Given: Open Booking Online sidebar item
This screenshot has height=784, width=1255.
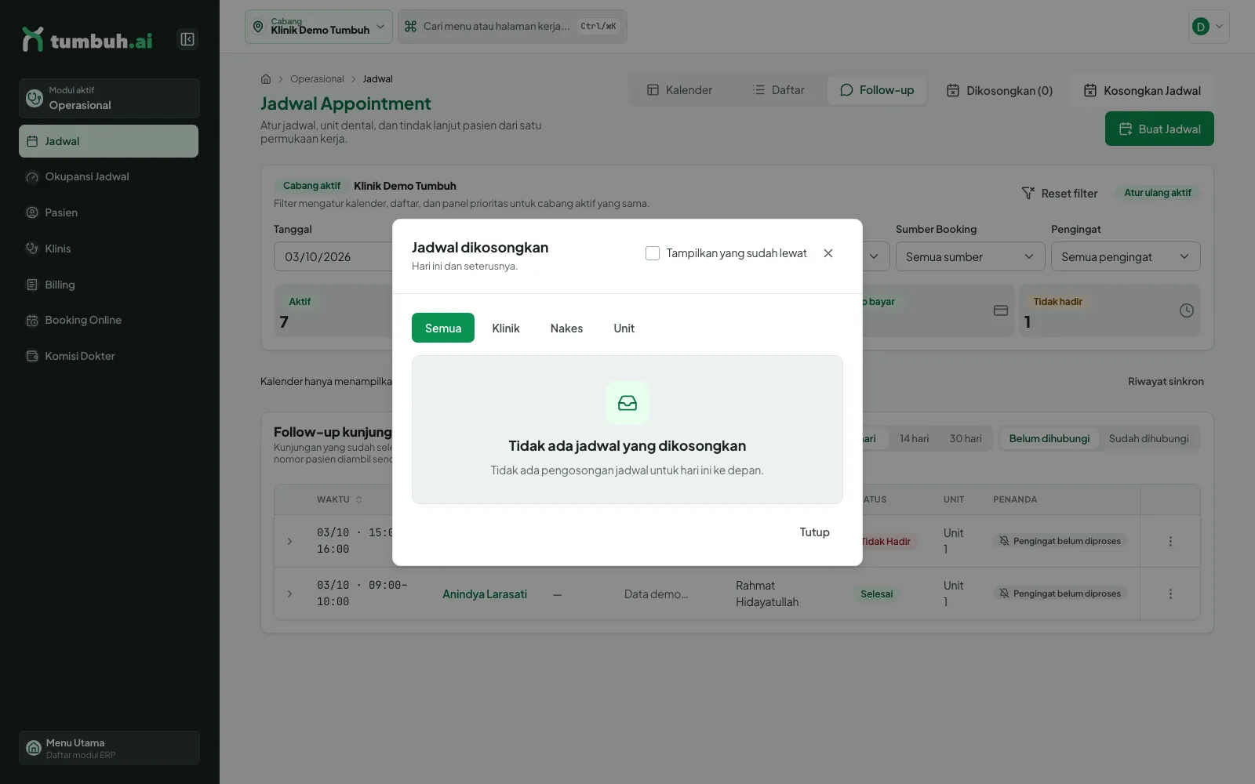Looking at the screenshot, I should [108, 320].
